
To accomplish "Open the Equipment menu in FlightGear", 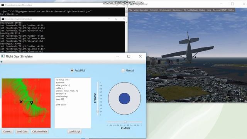I will [x=178, y=10].
